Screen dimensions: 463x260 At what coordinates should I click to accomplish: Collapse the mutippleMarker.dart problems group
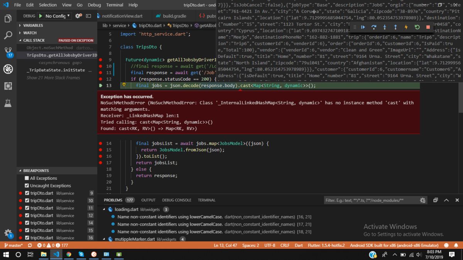coord(104,239)
